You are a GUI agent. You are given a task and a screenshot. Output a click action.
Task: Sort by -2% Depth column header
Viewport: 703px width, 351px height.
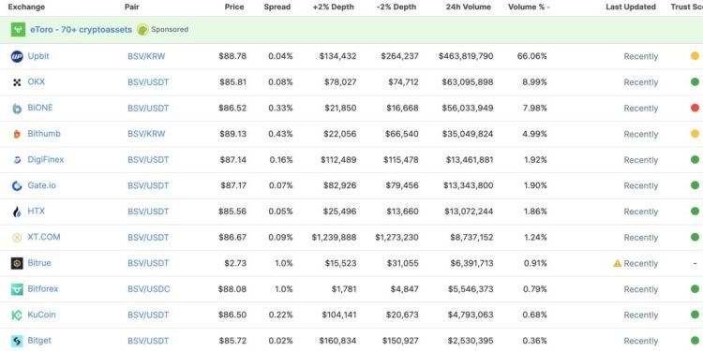[x=396, y=7]
